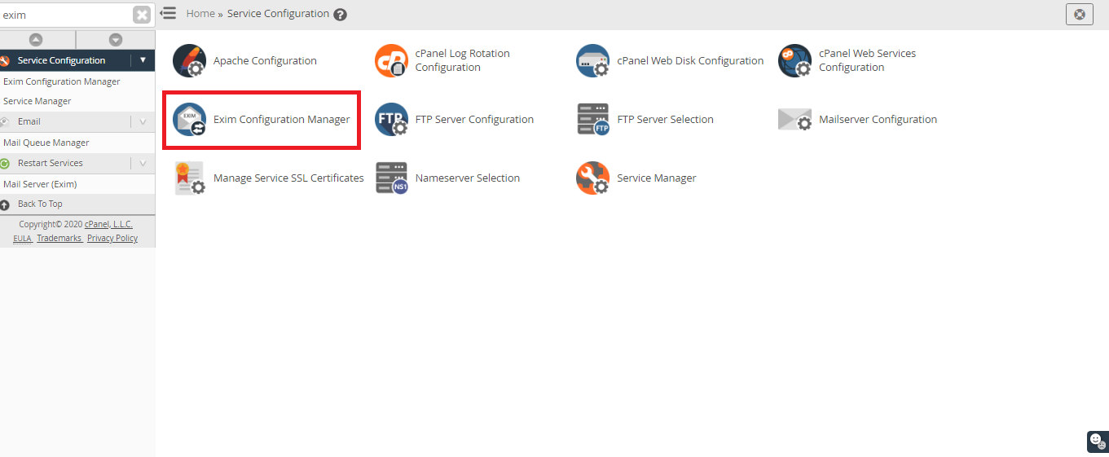Open Nameserver Selection icon
This screenshot has height=457, width=1109.
391,178
